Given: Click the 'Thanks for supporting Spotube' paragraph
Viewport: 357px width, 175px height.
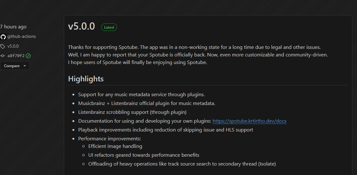Looking at the screenshot, I should (x=198, y=55).
